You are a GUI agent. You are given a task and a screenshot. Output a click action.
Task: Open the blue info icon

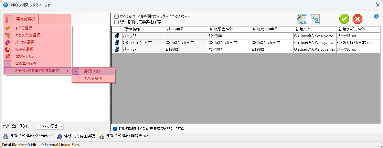coord(376,16)
